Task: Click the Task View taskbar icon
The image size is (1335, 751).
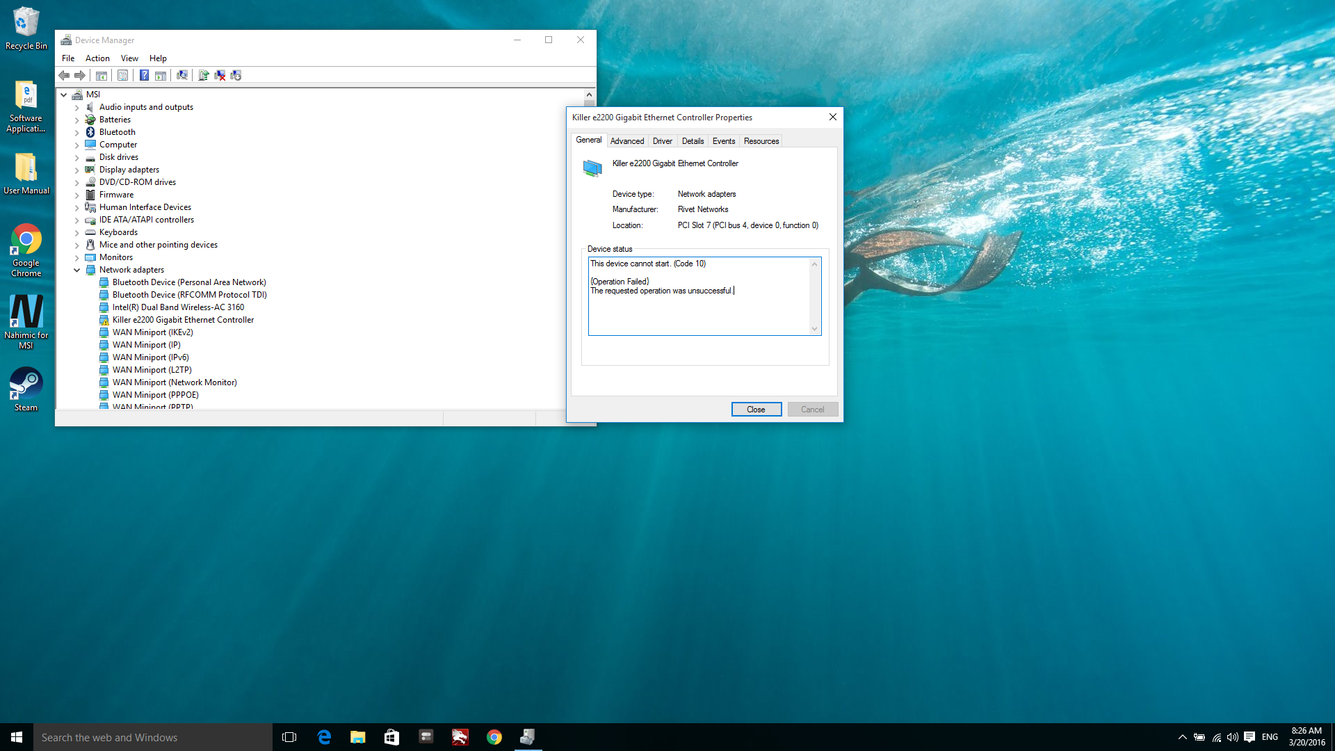Action: [289, 737]
